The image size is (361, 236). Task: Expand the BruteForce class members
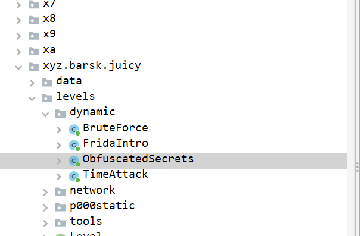pyautogui.click(x=59, y=130)
